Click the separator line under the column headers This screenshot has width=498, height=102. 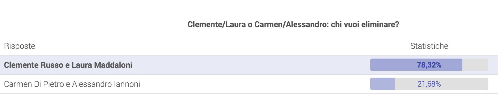click(x=249, y=55)
